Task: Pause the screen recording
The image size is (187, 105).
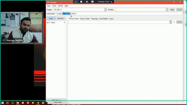Action: [87, 2]
